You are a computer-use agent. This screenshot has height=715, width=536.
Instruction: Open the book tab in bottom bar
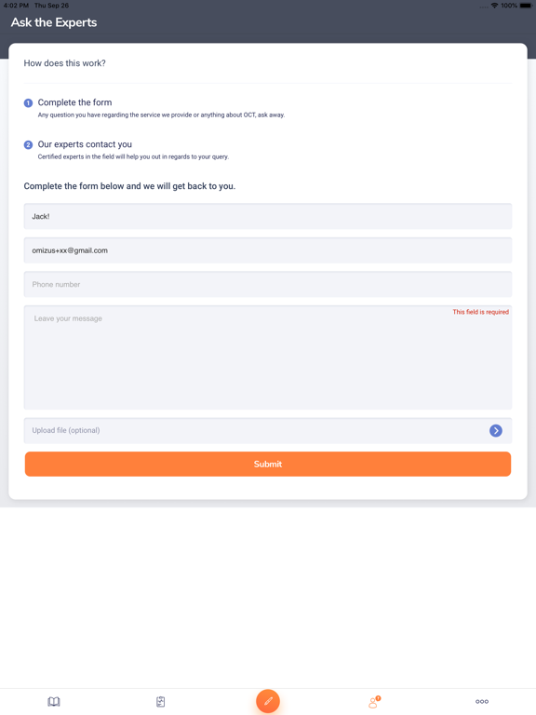point(54,701)
